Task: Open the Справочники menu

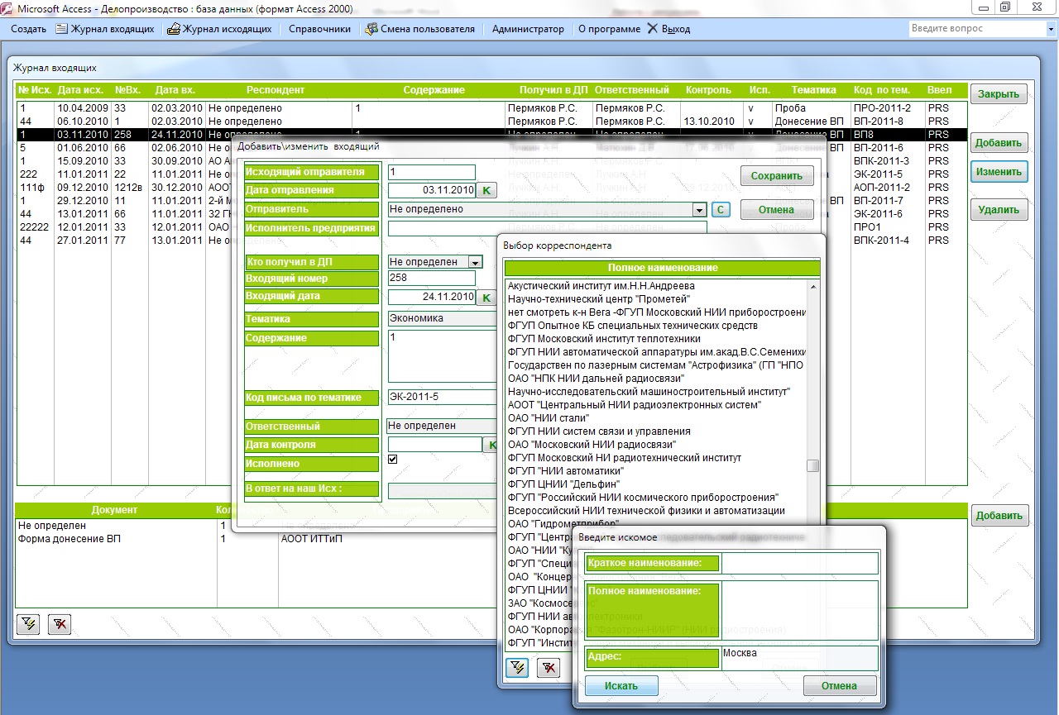Action: (x=319, y=29)
